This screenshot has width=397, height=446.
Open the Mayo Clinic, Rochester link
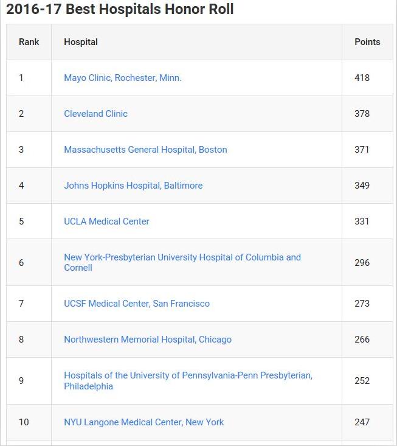(x=122, y=78)
